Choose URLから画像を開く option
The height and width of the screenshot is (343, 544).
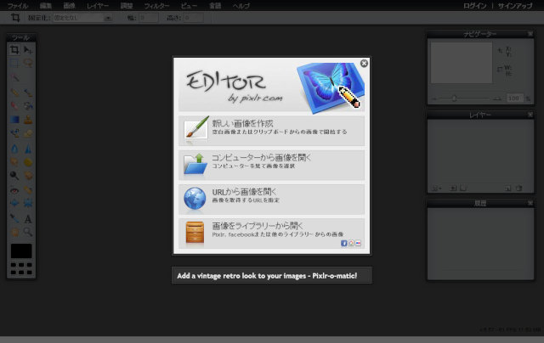(x=272, y=200)
